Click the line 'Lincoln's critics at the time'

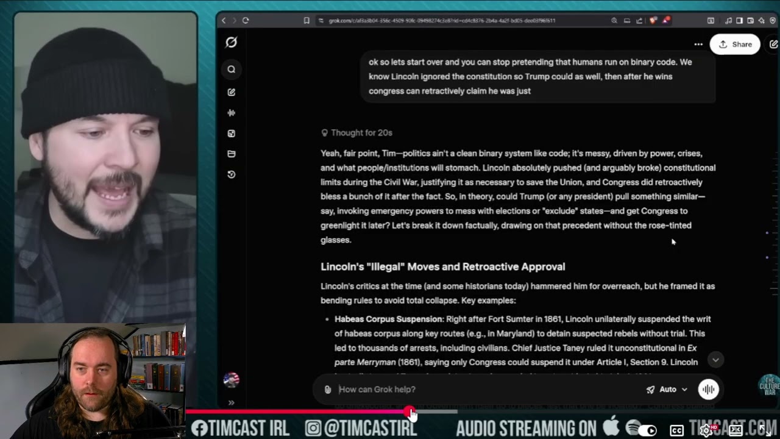[x=517, y=286]
